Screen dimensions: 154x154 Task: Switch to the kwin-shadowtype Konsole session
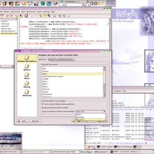click(123, 147)
